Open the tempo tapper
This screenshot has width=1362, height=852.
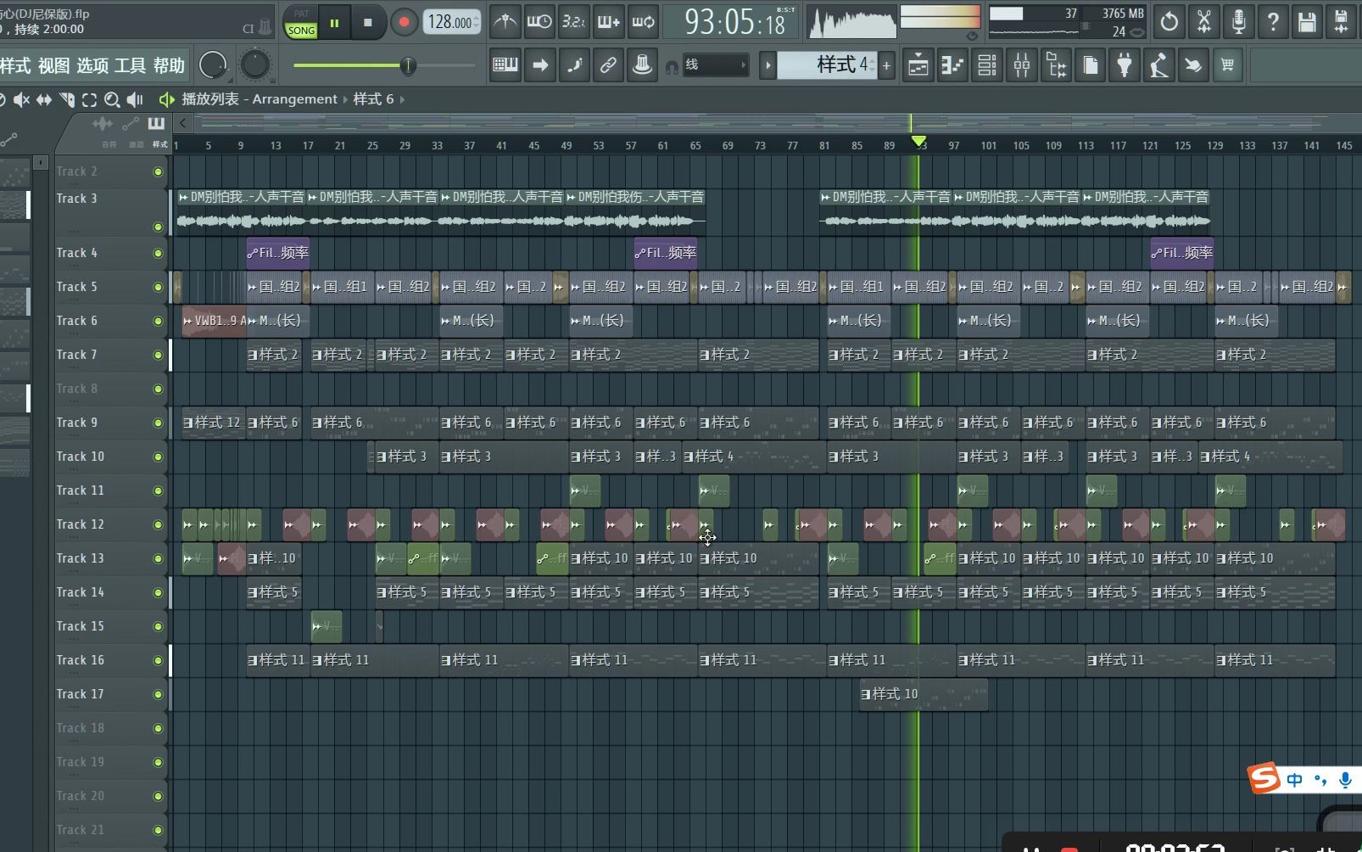(x=1158, y=65)
